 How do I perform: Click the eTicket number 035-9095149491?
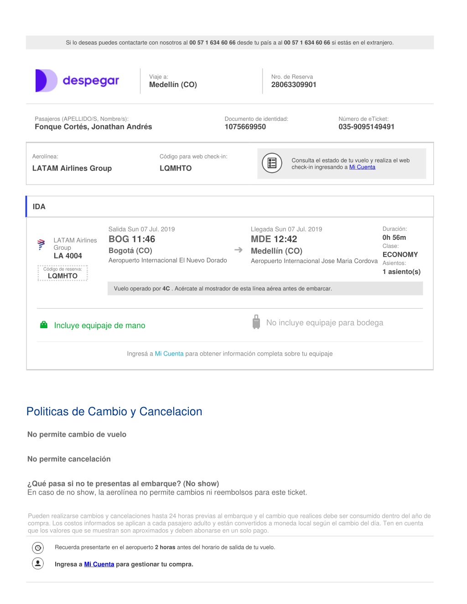pyautogui.click(x=366, y=127)
